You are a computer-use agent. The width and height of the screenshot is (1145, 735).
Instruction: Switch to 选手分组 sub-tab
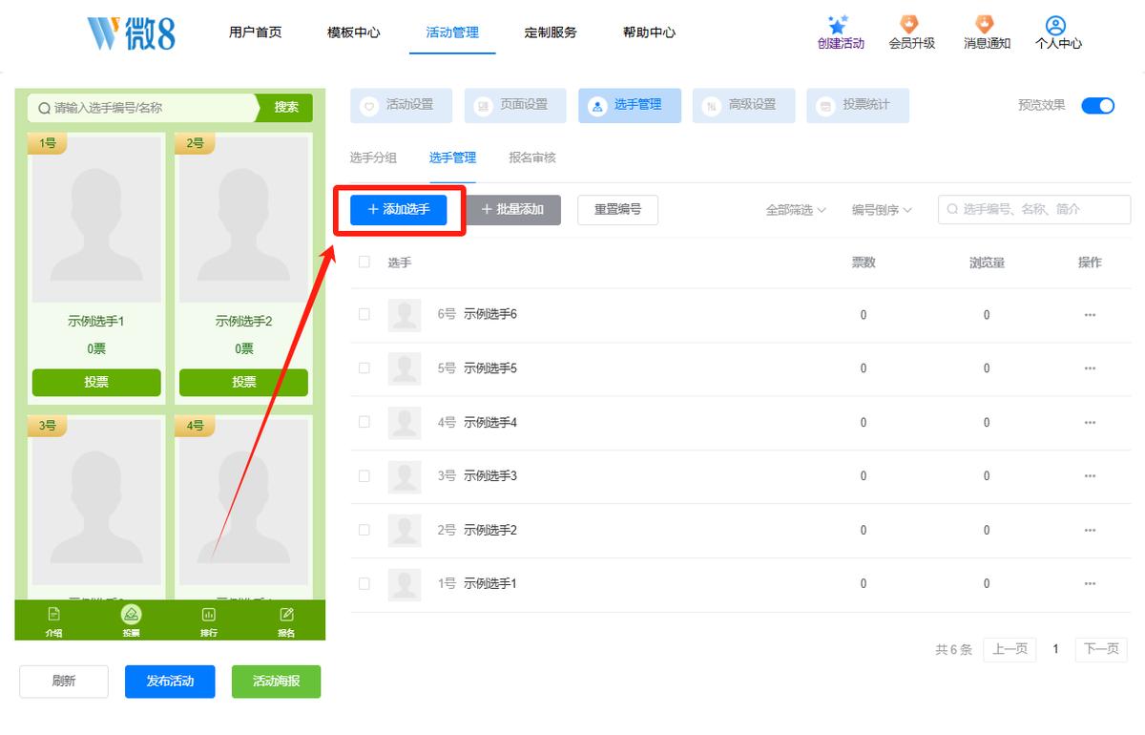click(x=373, y=158)
